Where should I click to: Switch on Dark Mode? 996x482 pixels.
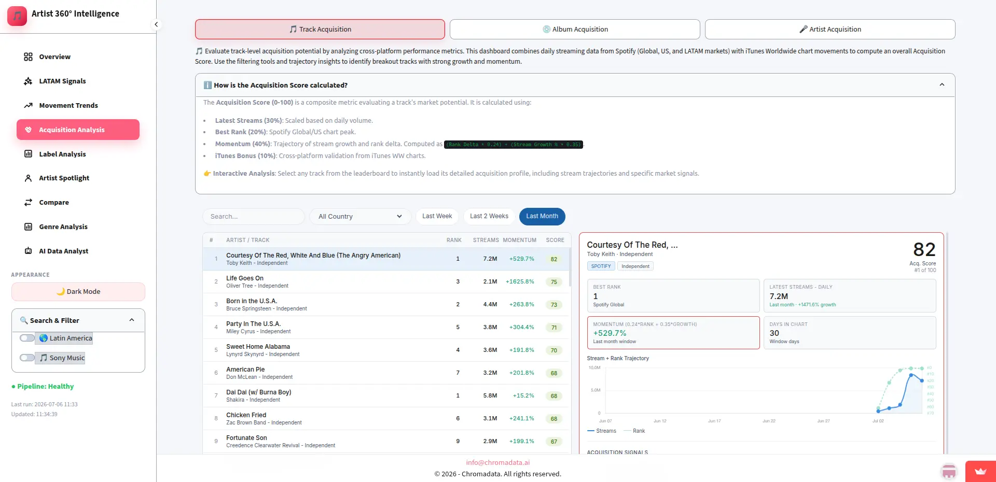78,291
